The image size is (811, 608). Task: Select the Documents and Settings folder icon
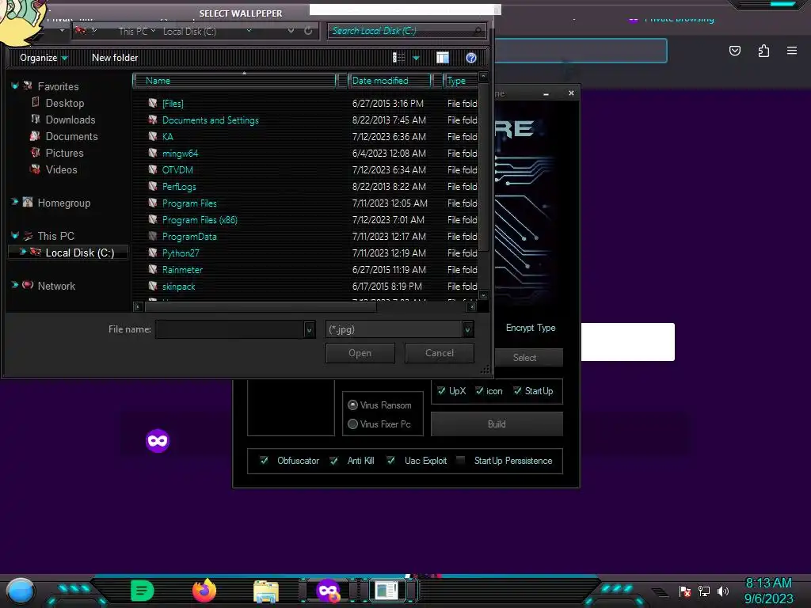coord(153,120)
